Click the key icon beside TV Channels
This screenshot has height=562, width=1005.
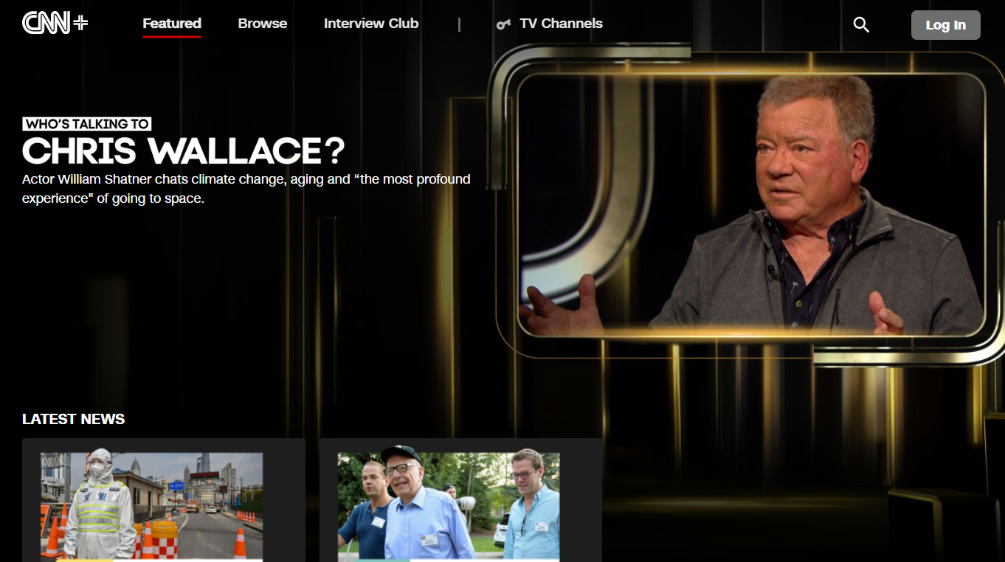coord(503,24)
